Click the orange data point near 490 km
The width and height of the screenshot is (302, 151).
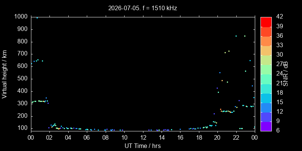click(x=222, y=80)
